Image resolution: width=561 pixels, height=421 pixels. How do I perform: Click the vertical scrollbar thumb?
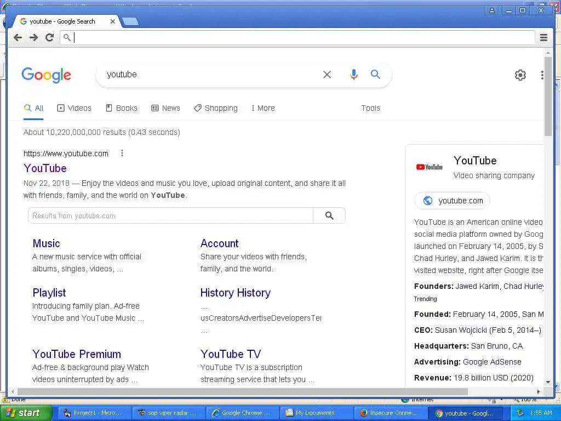pos(548,96)
